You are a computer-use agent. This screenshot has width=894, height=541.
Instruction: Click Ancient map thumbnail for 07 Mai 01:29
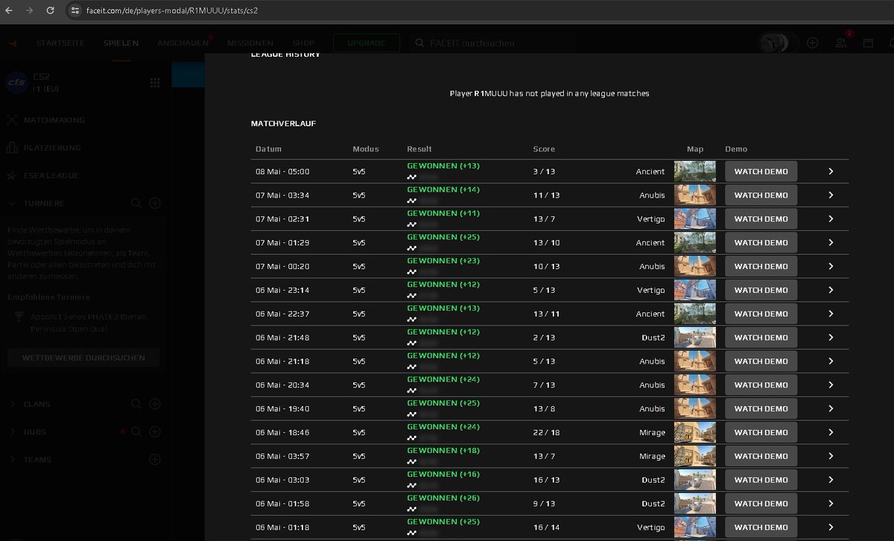(695, 243)
